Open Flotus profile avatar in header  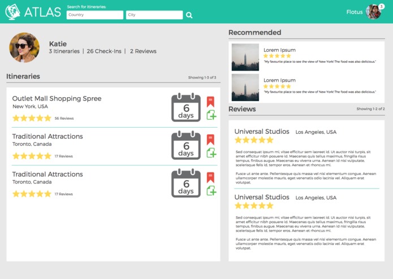point(373,12)
